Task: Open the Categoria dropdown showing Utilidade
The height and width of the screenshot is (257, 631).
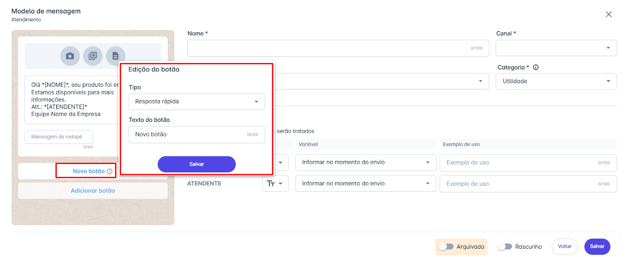Action: (555, 81)
